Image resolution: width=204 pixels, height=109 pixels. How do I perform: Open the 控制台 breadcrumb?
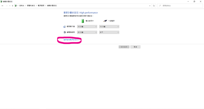point(22,6)
